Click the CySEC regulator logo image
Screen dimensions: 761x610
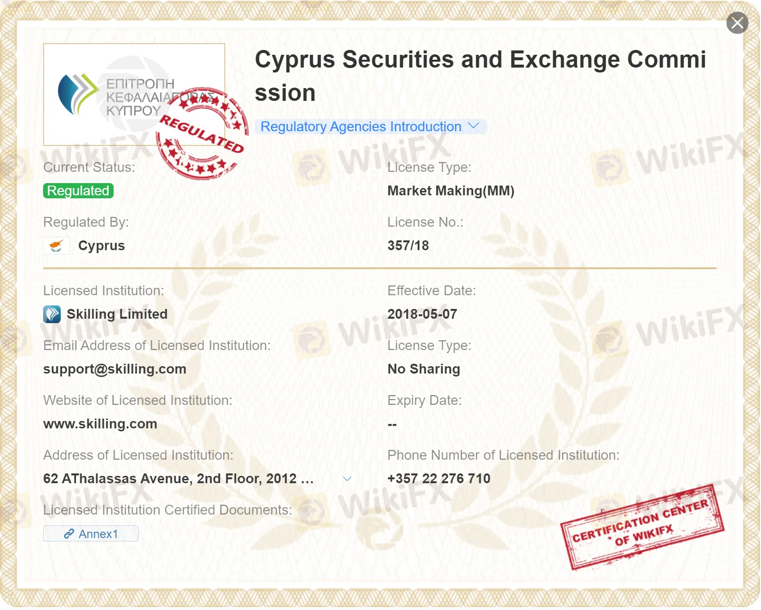(113, 93)
